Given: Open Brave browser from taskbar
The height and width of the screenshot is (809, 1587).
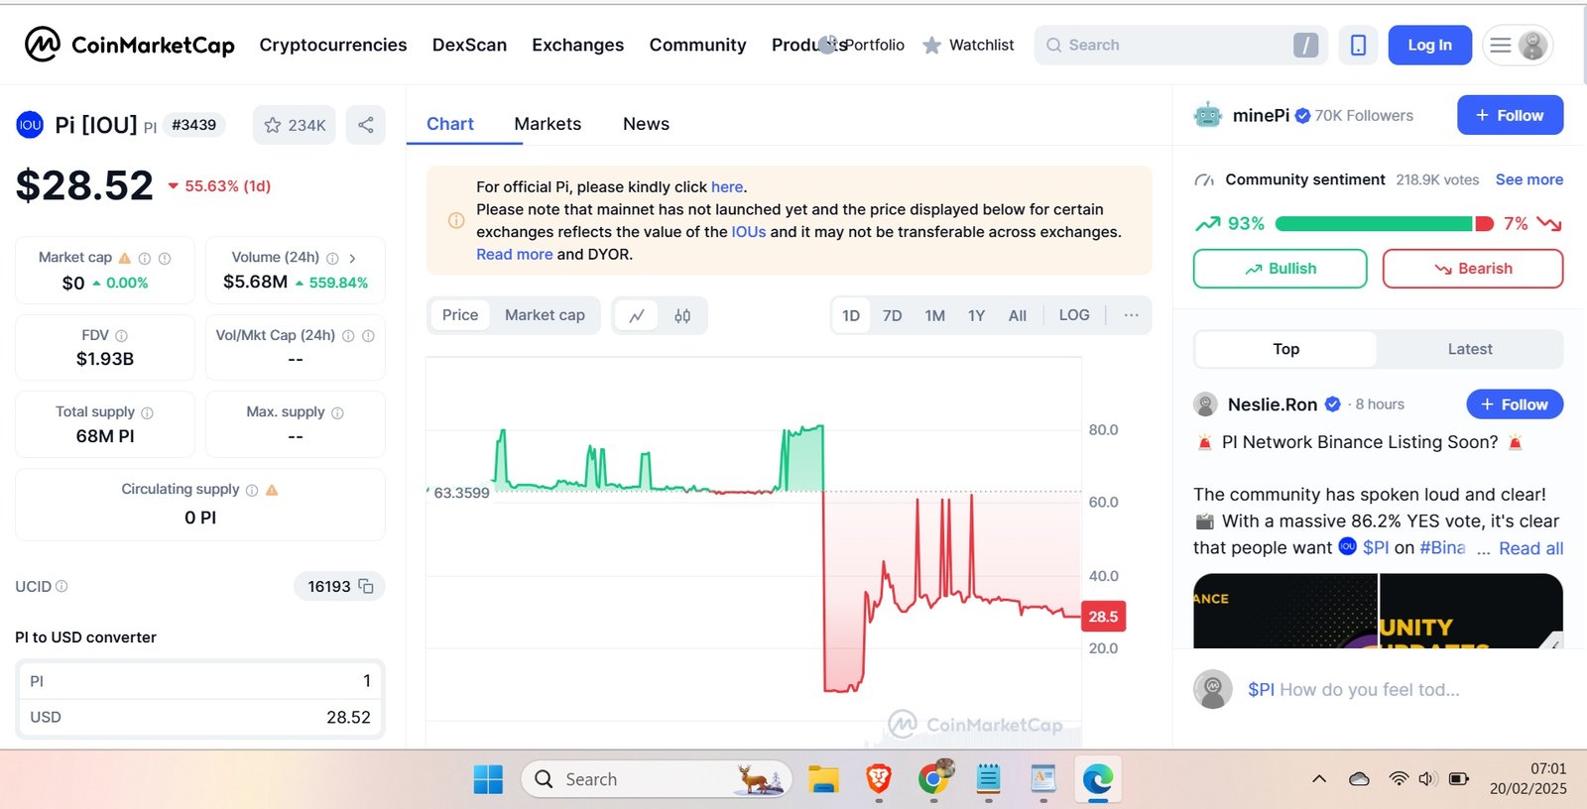Looking at the screenshot, I should [879, 779].
